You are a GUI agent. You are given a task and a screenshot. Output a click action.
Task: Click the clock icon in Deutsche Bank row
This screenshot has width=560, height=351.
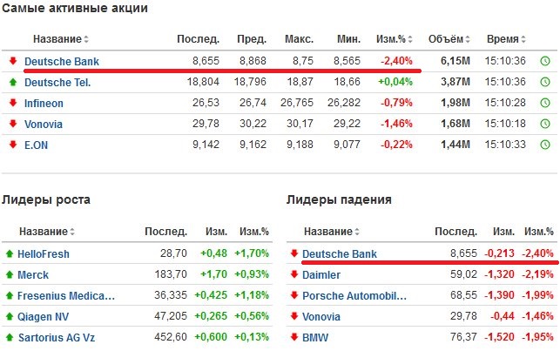point(545,61)
